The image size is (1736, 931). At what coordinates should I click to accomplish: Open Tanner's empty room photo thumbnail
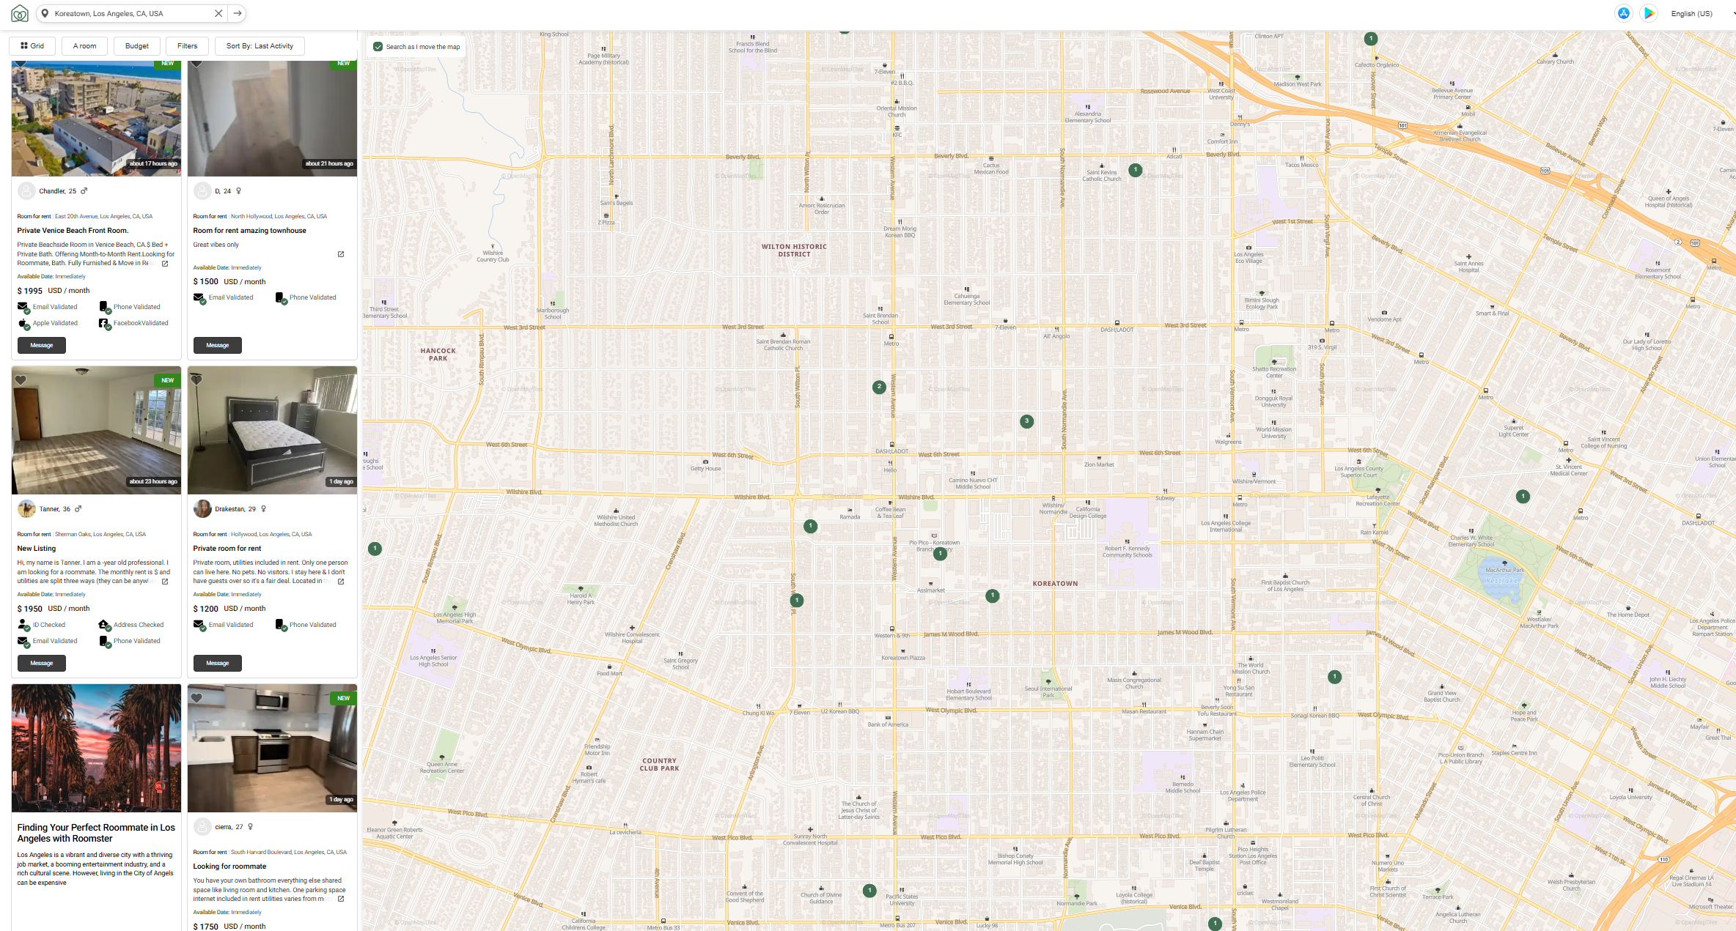96,431
